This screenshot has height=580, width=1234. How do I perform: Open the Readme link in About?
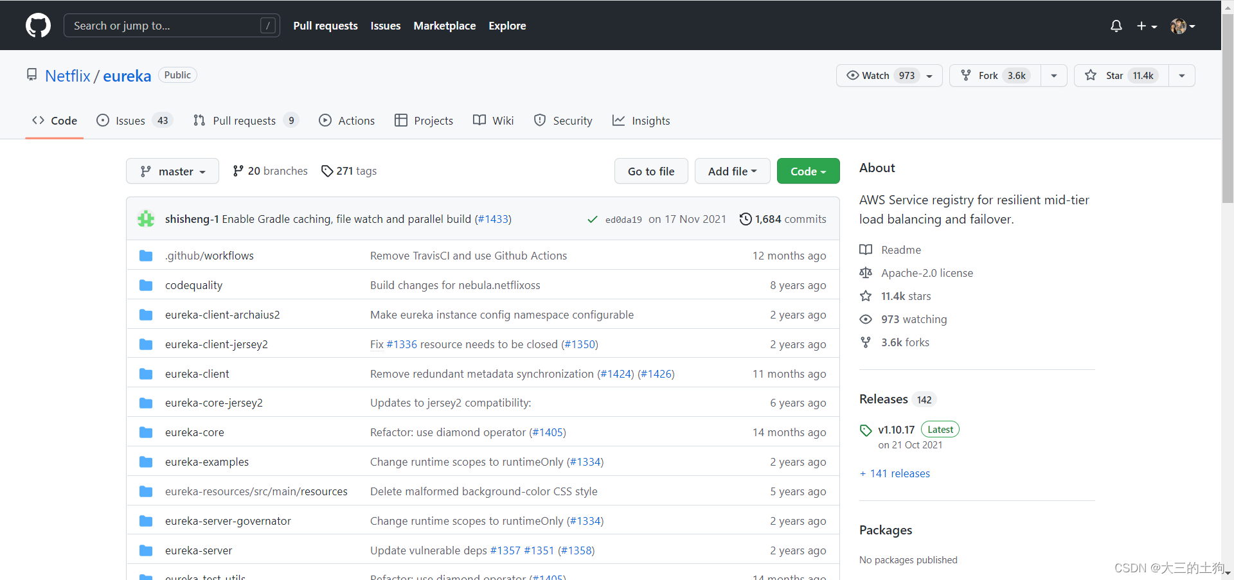(x=890, y=250)
